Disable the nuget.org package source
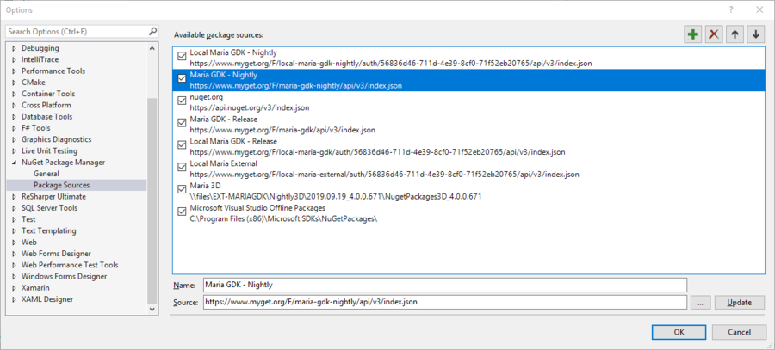Viewport: 775px width, 350px height. [182, 101]
